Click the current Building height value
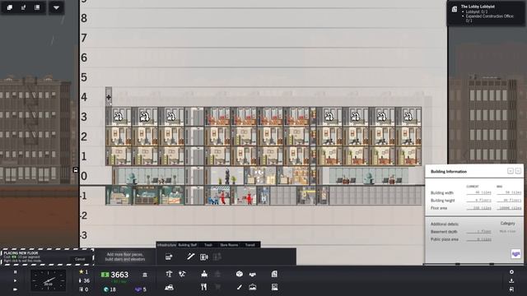This screenshot has height=296, width=527. click(x=479, y=201)
